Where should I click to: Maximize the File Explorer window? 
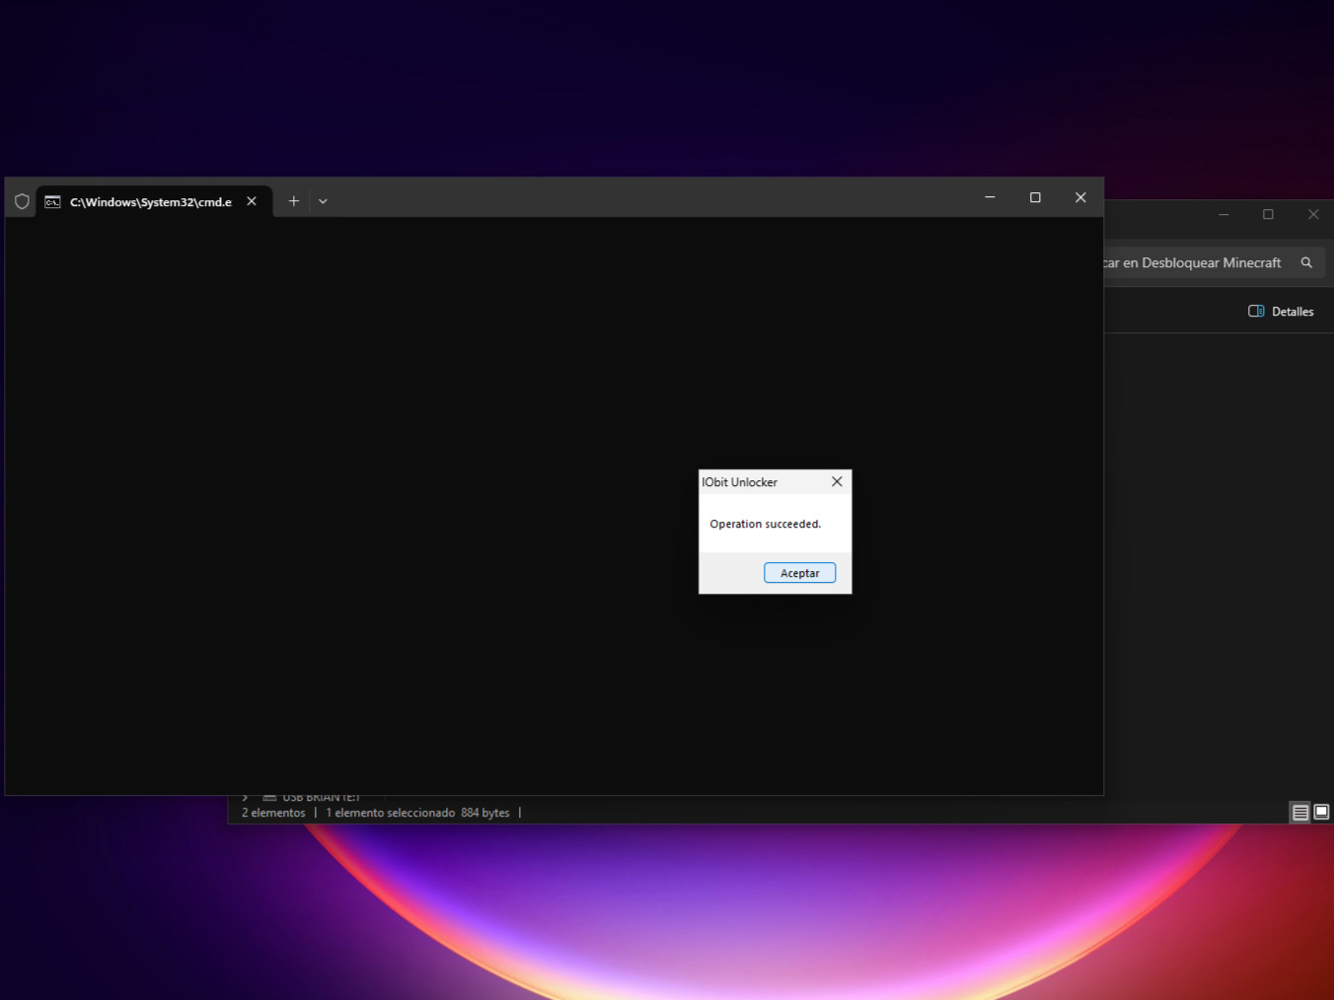click(x=1268, y=214)
